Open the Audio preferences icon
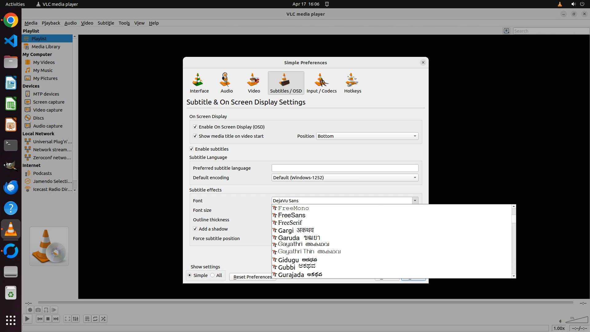This screenshot has width=590, height=332. pyautogui.click(x=226, y=83)
